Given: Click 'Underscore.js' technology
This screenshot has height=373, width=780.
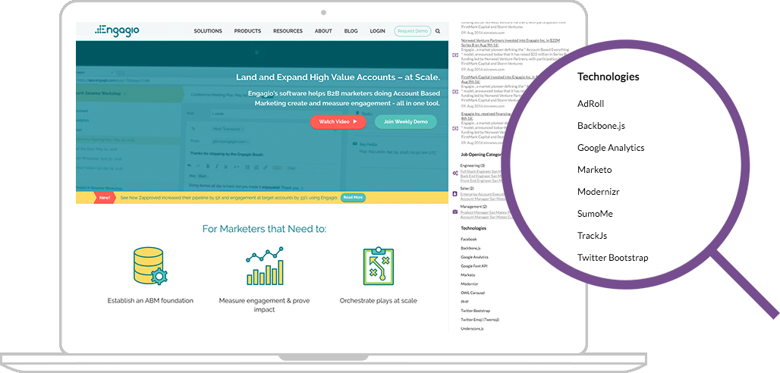Looking at the screenshot, I should click(x=472, y=329).
